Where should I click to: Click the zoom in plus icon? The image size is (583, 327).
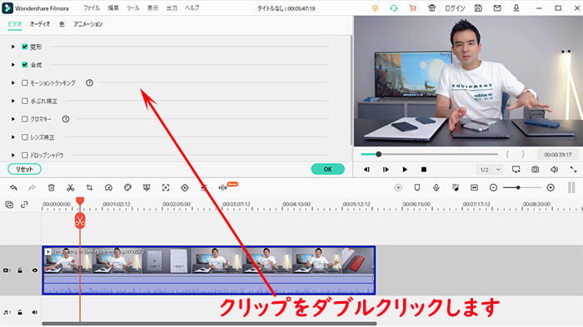click(x=551, y=188)
